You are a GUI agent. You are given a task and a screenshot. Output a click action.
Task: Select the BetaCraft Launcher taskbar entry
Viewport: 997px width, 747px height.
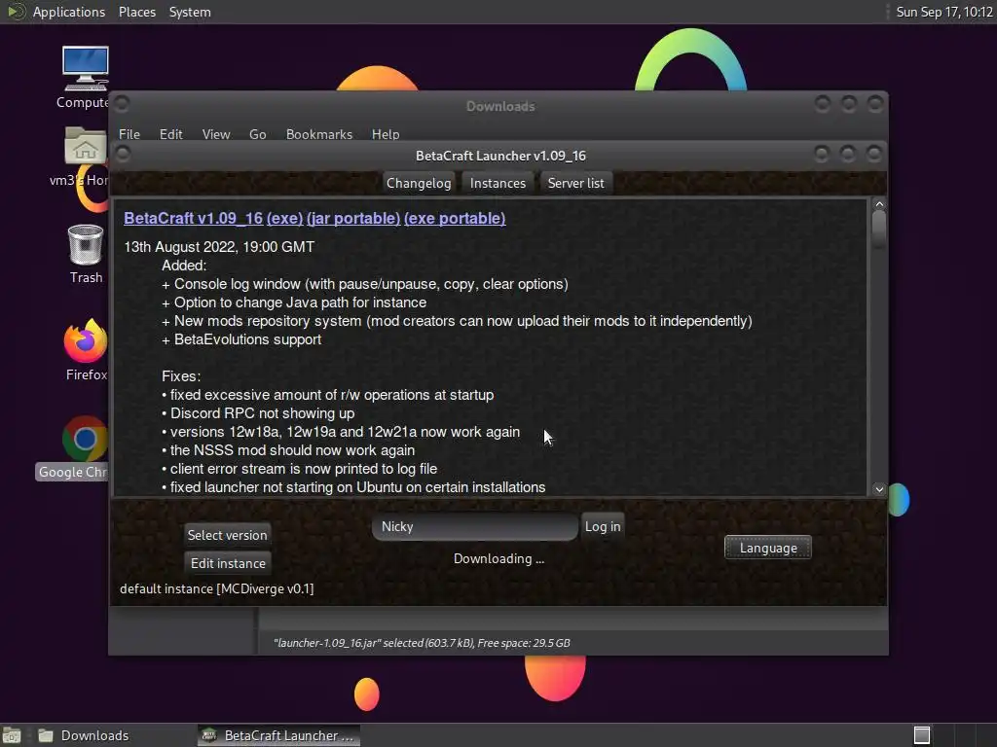tap(278, 735)
